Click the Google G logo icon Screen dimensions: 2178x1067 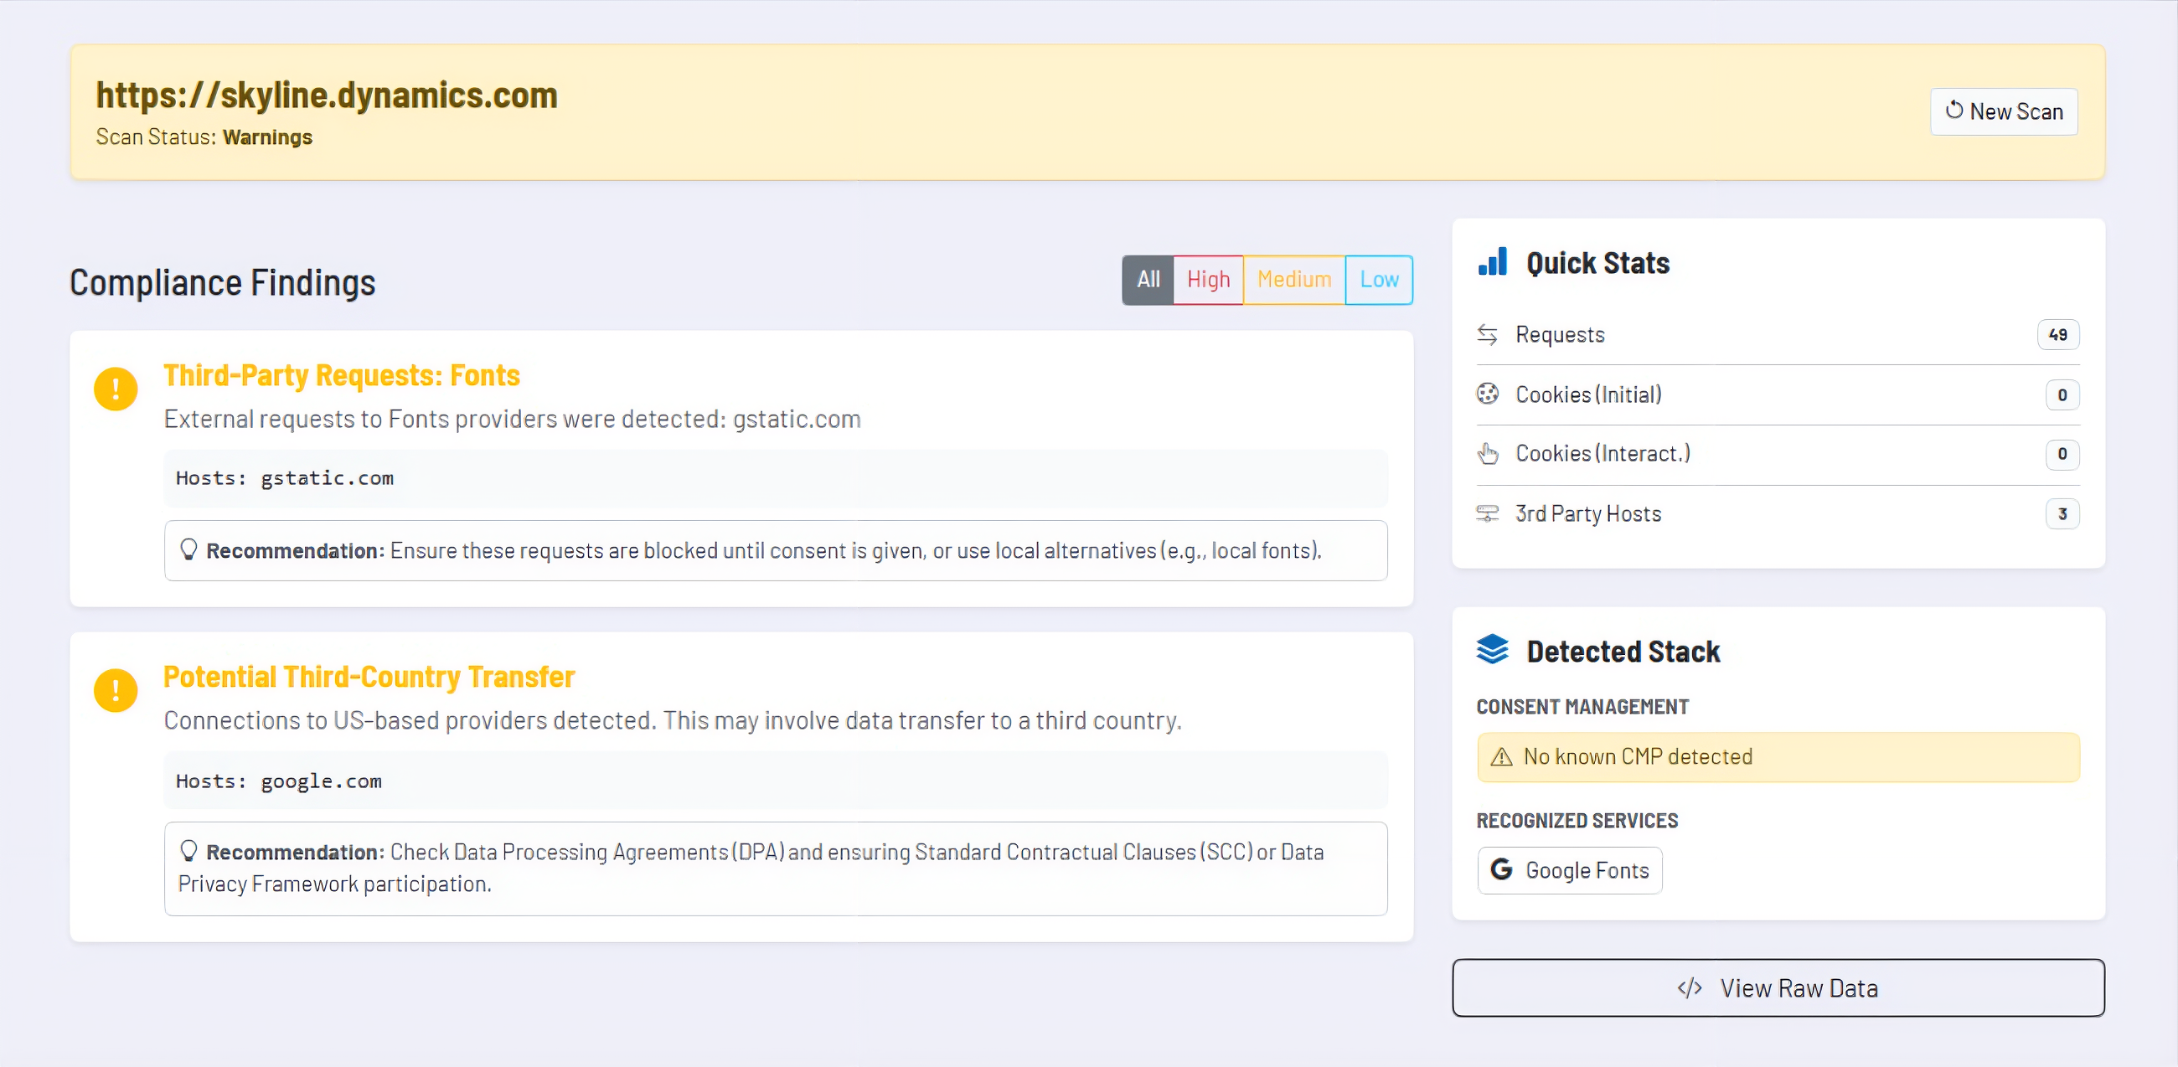(1501, 870)
